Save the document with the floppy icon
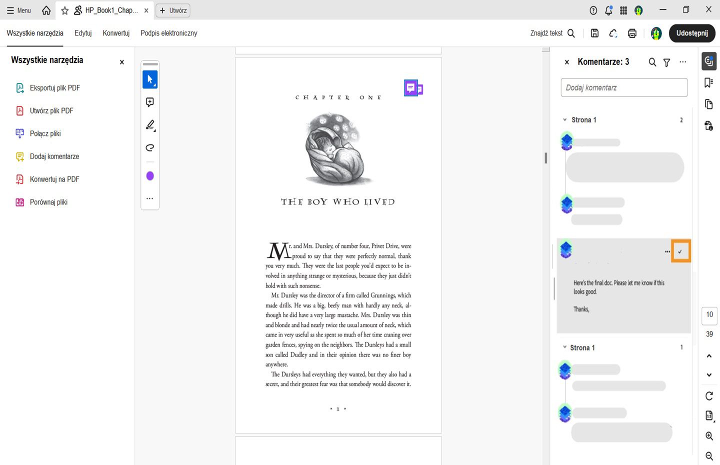The height and width of the screenshot is (465, 720). pos(594,33)
